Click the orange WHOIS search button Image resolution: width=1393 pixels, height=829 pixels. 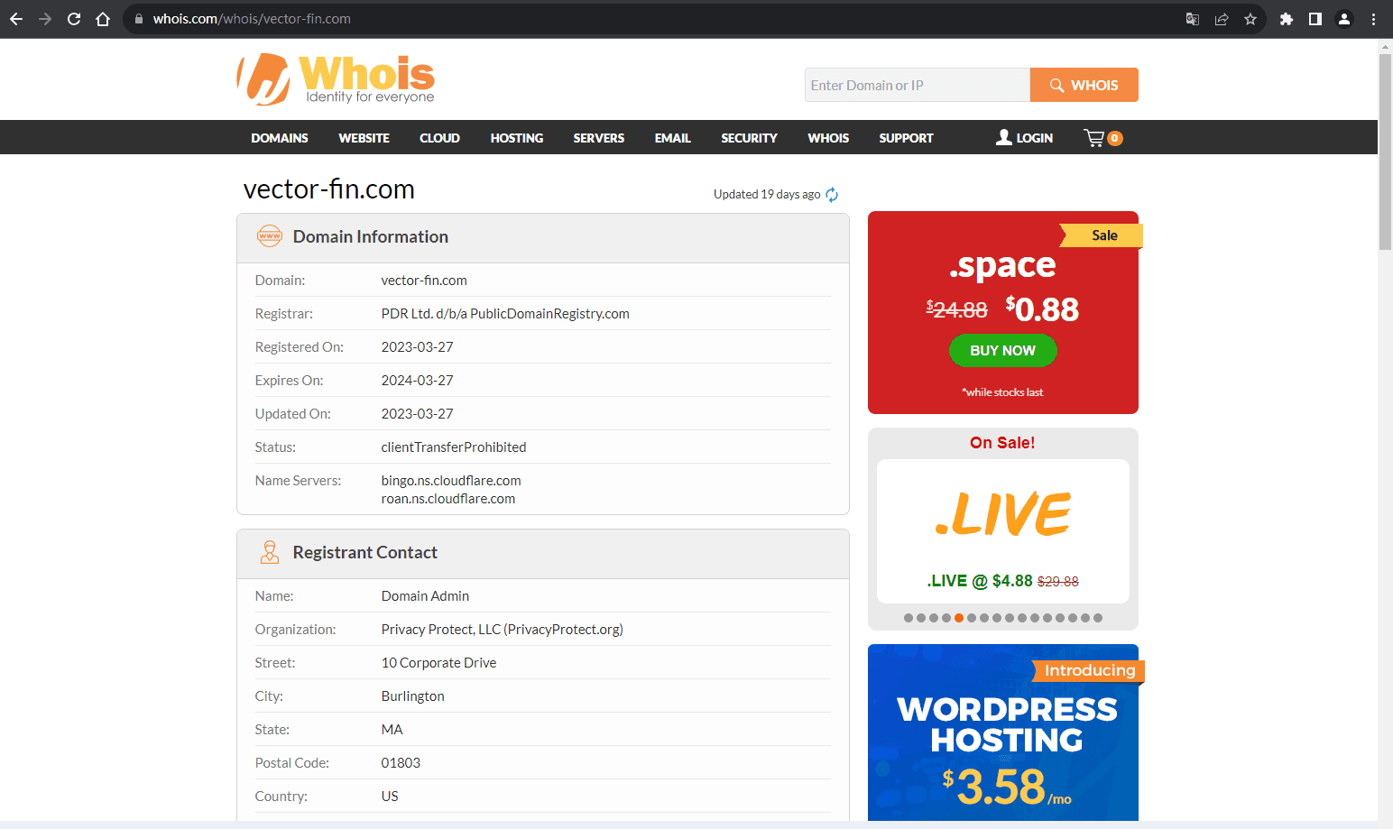1084,85
